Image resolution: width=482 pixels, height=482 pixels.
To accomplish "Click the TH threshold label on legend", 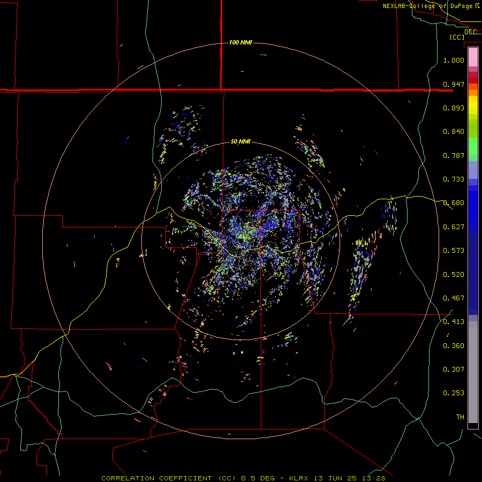I will 460,417.
